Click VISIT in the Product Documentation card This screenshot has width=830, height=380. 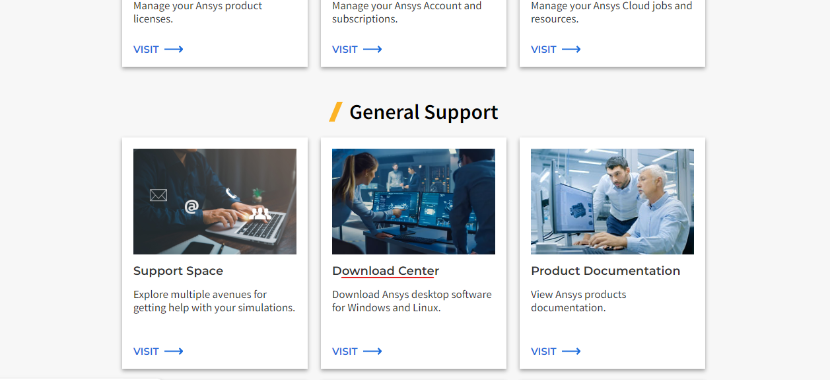[x=543, y=352]
